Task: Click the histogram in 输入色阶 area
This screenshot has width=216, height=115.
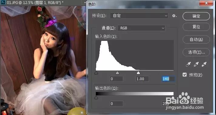Action: 135,55
